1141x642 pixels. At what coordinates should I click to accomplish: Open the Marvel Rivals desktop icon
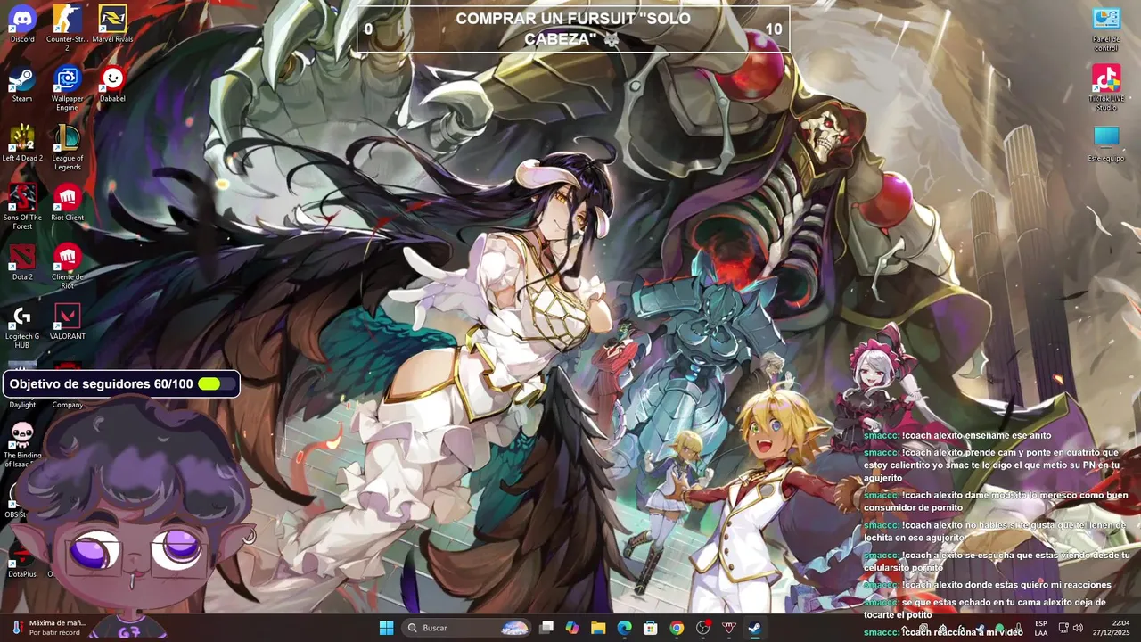click(112, 24)
